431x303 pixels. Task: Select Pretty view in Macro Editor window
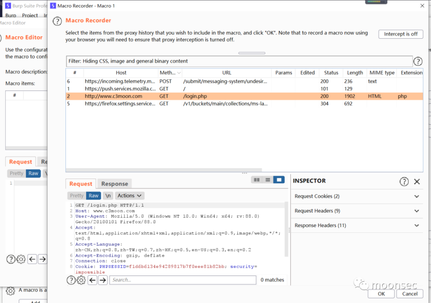(16, 173)
